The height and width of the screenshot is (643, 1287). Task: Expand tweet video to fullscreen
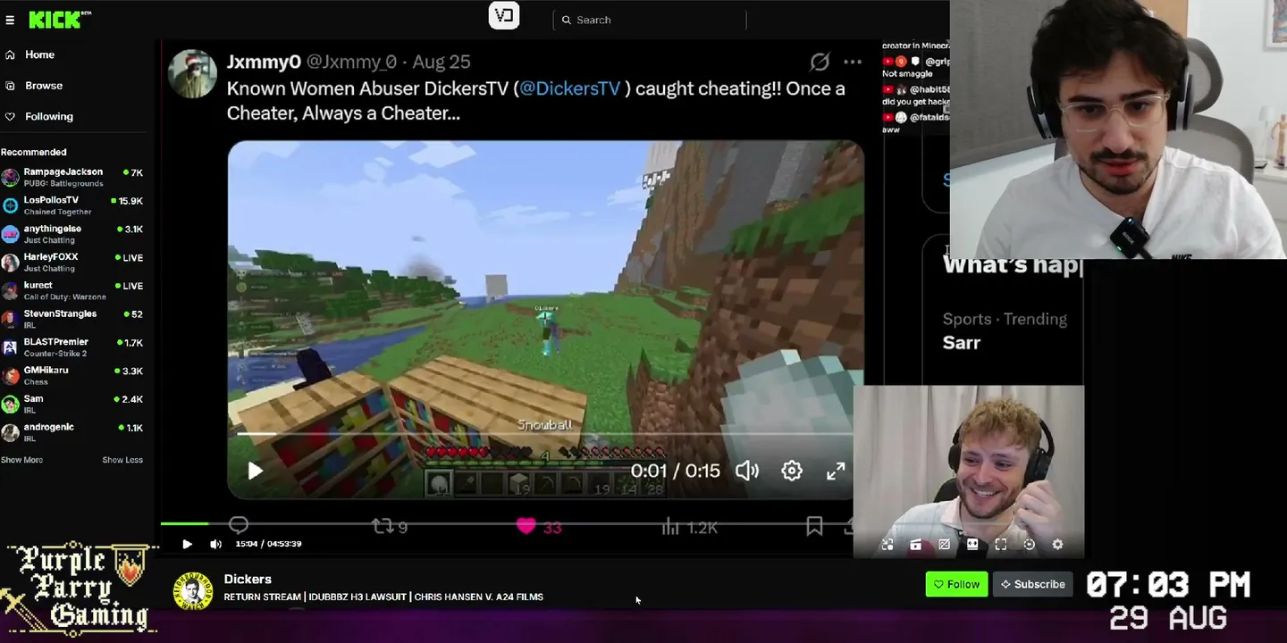[836, 471]
